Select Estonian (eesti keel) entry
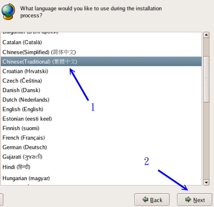The height and width of the screenshot is (207, 214). (101, 119)
